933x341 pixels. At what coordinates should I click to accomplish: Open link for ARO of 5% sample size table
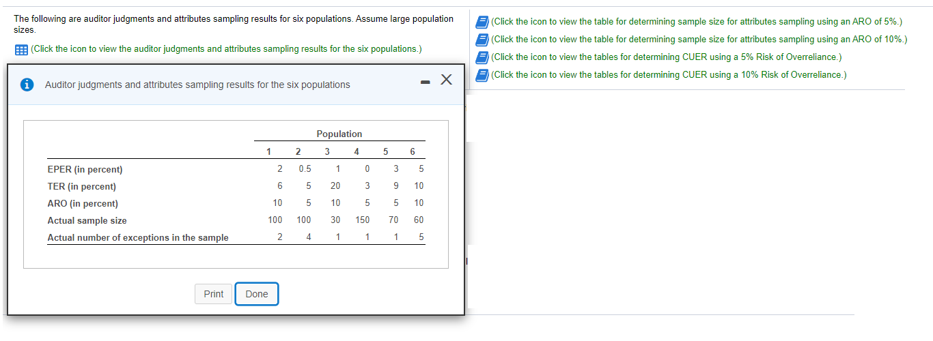697,22
